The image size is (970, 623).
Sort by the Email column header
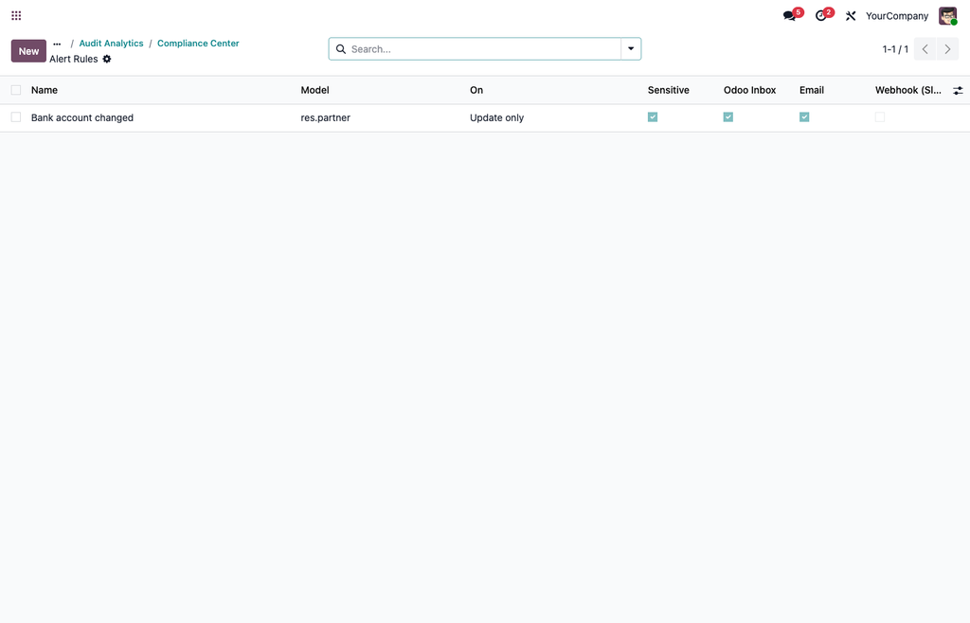pos(812,90)
